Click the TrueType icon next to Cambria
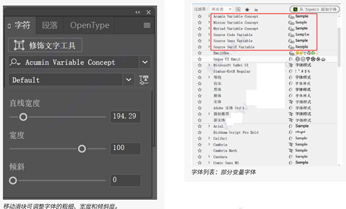The width and height of the screenshot is (346, 209). pyautogui.click(x=291, y=145)
